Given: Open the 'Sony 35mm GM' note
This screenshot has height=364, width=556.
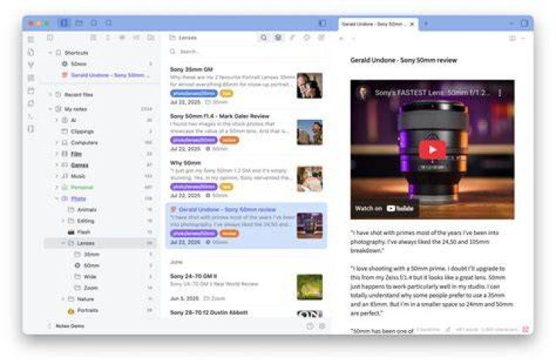Looking at the screenshot, I should click(x=246, y=86).
